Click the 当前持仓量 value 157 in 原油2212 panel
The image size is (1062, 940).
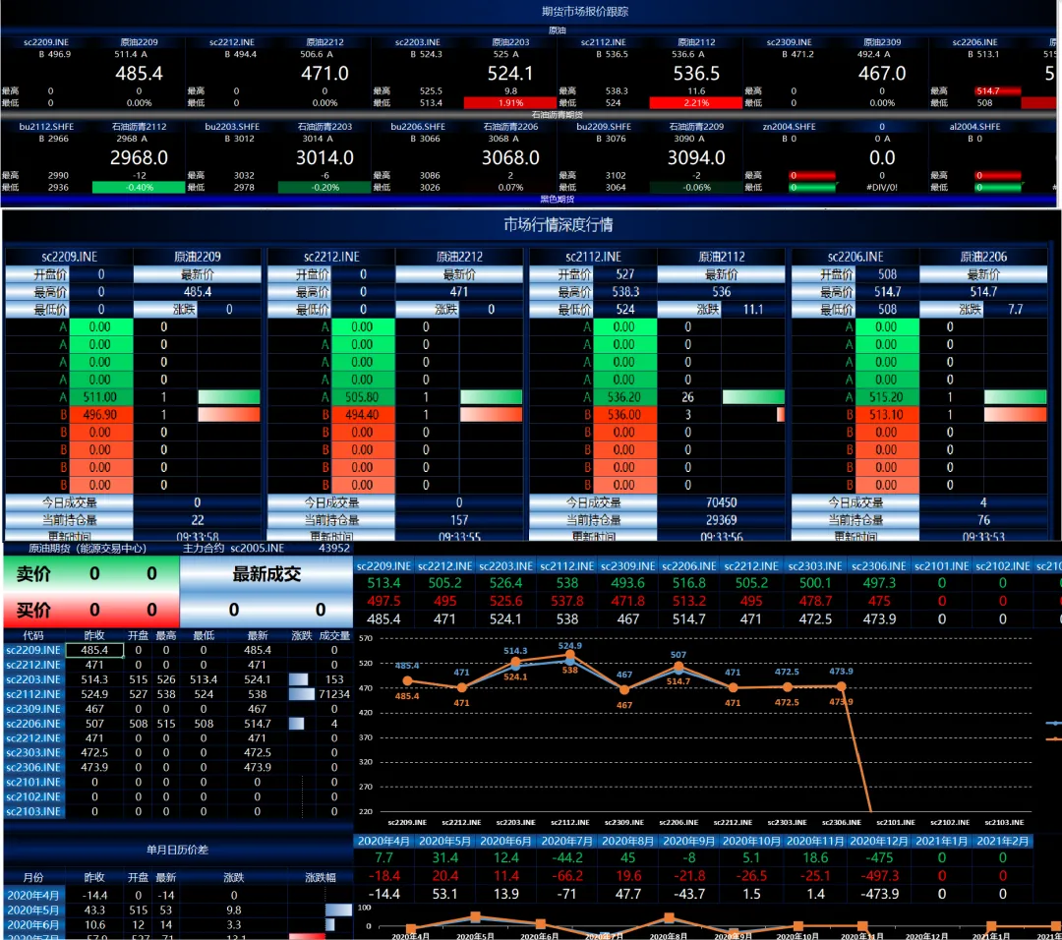coord(459,520)
